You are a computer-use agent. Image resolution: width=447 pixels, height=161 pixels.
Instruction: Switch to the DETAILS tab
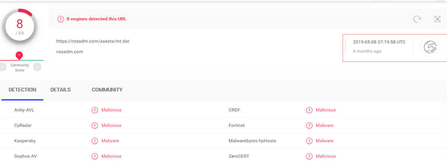(60, 90)
